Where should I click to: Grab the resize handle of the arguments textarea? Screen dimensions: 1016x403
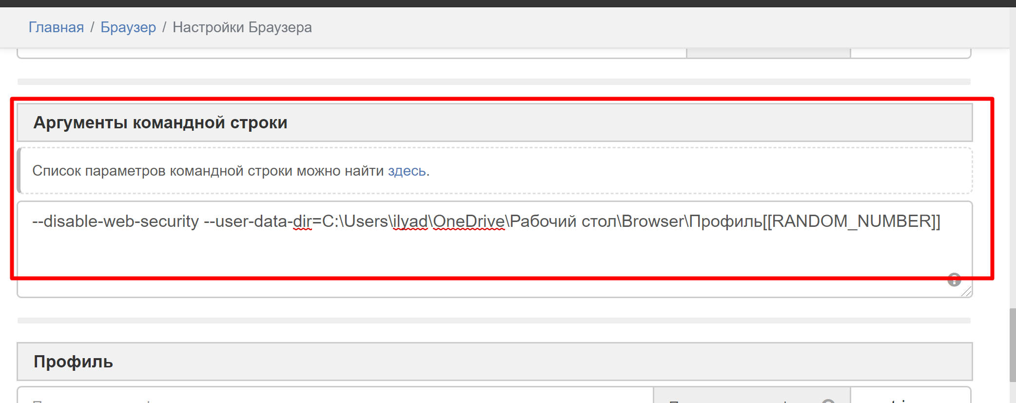966,292
